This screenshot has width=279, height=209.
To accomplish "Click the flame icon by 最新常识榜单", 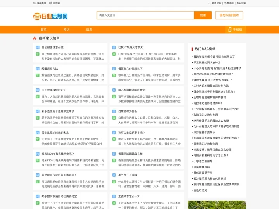I will [x=35, y=38].
